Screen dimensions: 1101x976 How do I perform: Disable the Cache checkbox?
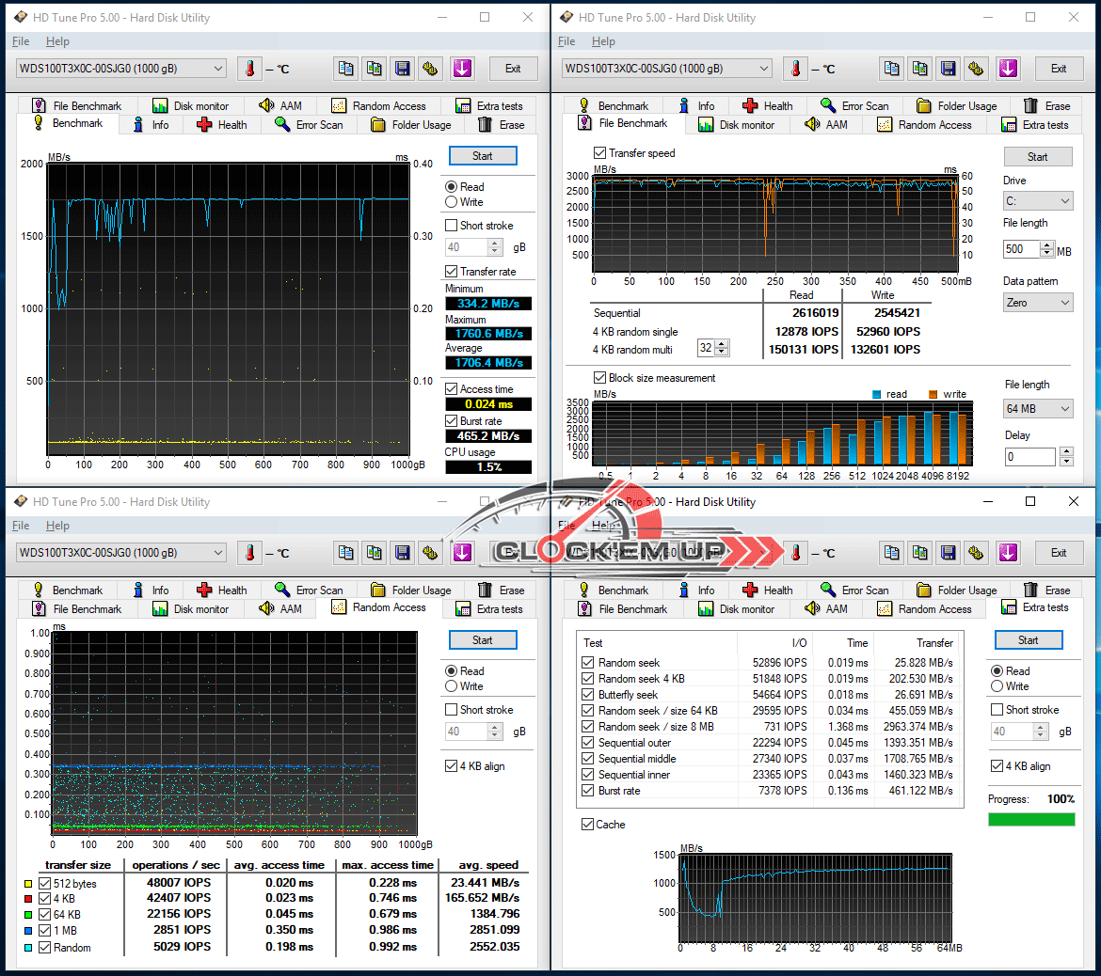click(588, 825)
